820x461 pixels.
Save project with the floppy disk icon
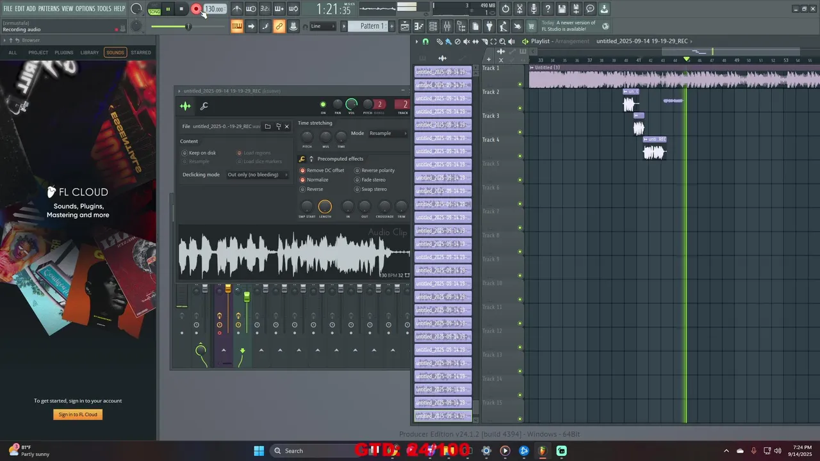(x=562, y=9)
